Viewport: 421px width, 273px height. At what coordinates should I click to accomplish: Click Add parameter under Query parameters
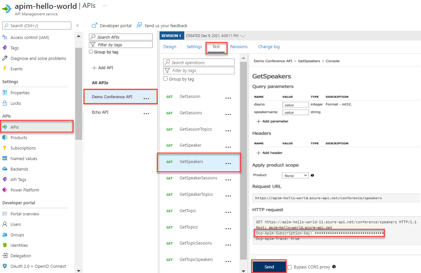pos(272,121)
